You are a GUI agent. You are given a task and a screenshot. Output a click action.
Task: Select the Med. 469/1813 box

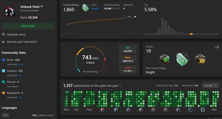128,59
